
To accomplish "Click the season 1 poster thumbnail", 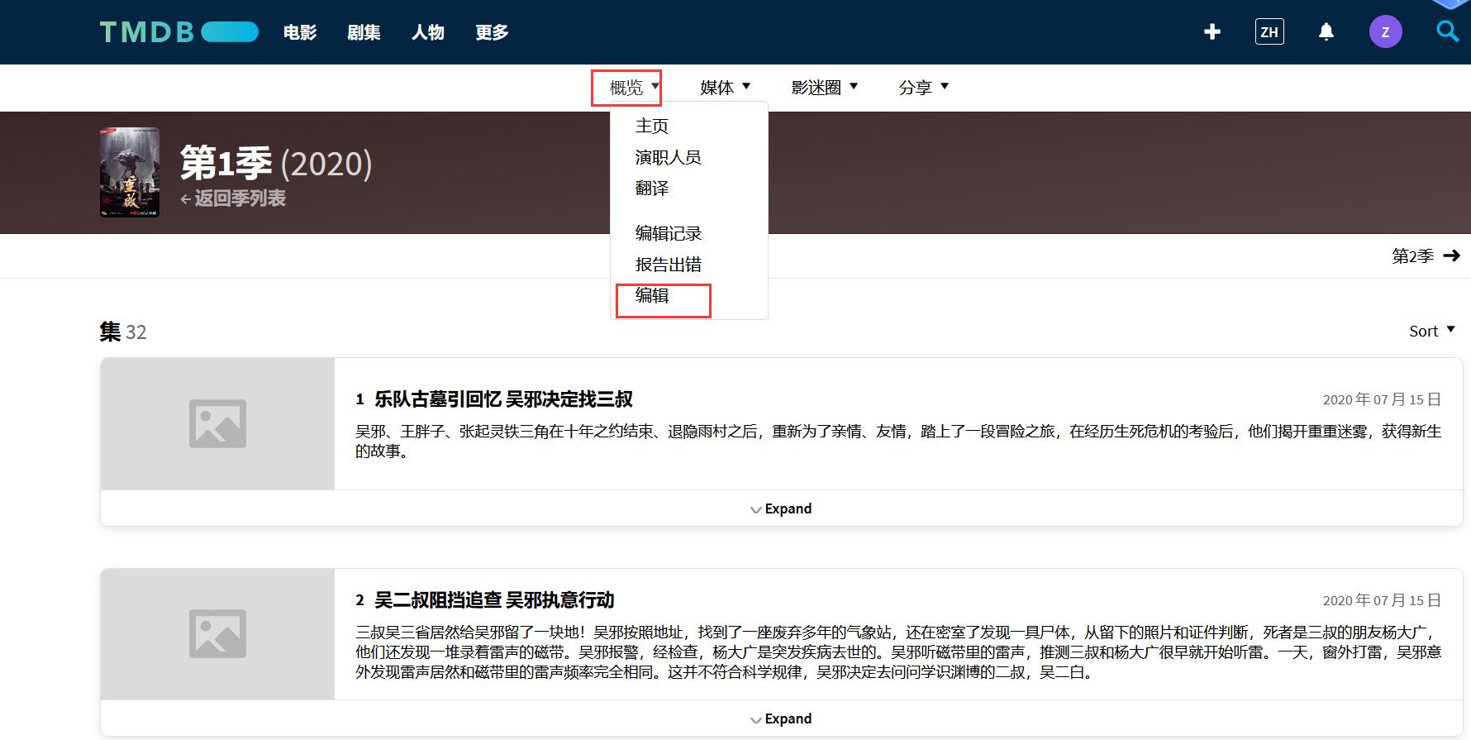I will [130, 172].
